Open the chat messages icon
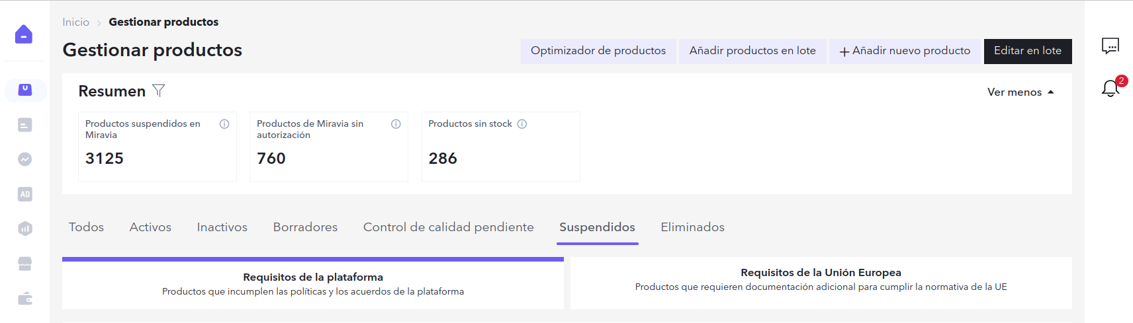 (x=1110, y=46)
